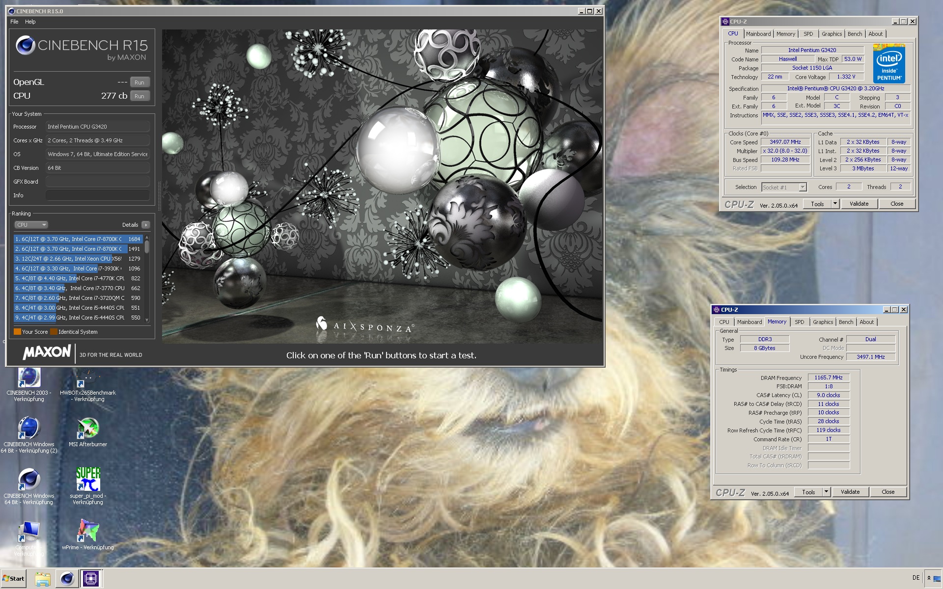Click Your Score orange swatch

pos(17,332)
